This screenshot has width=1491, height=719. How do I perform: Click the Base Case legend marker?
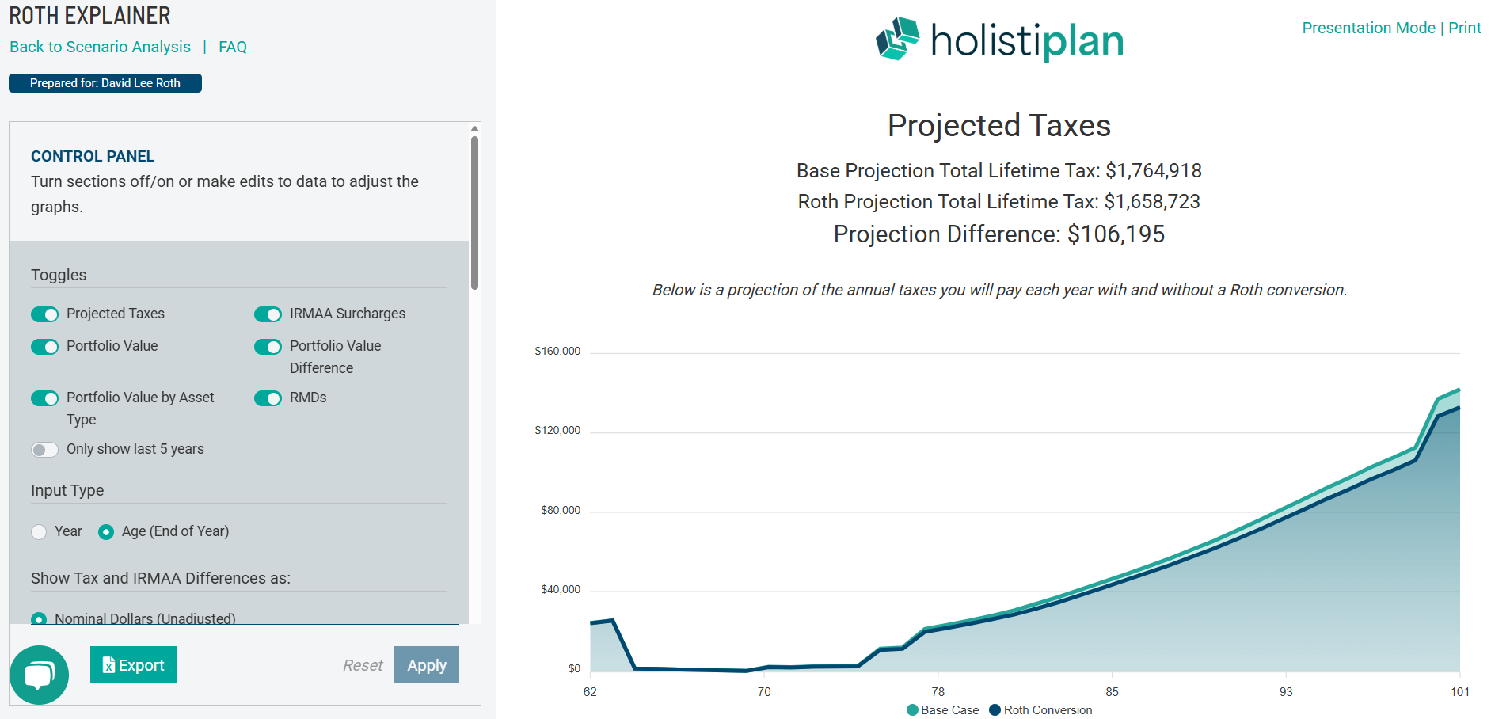(x=912, y=710)
